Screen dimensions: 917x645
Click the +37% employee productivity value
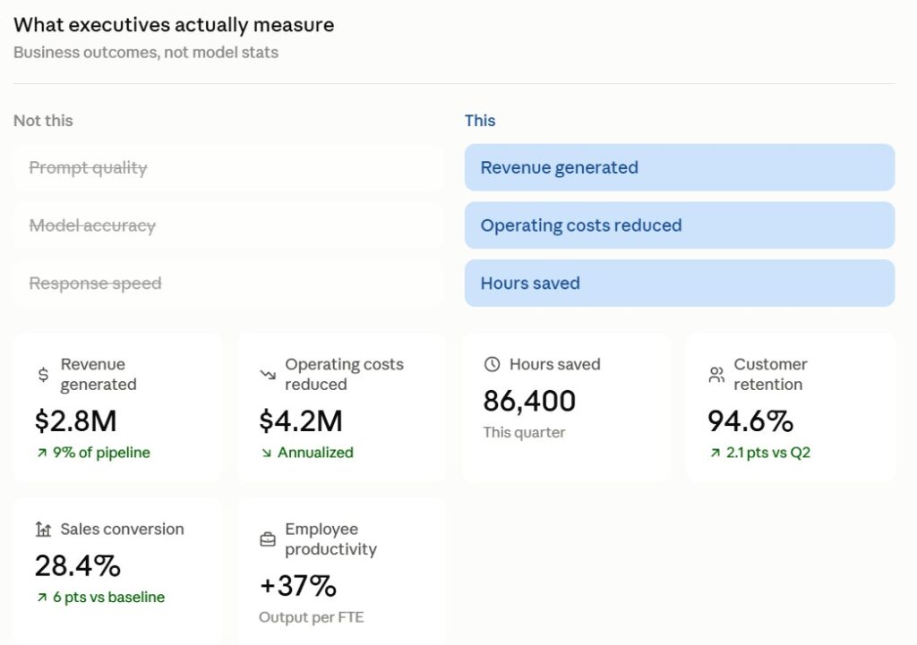pos(297,586)
